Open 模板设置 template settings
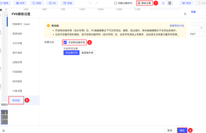 click(144, 3)
